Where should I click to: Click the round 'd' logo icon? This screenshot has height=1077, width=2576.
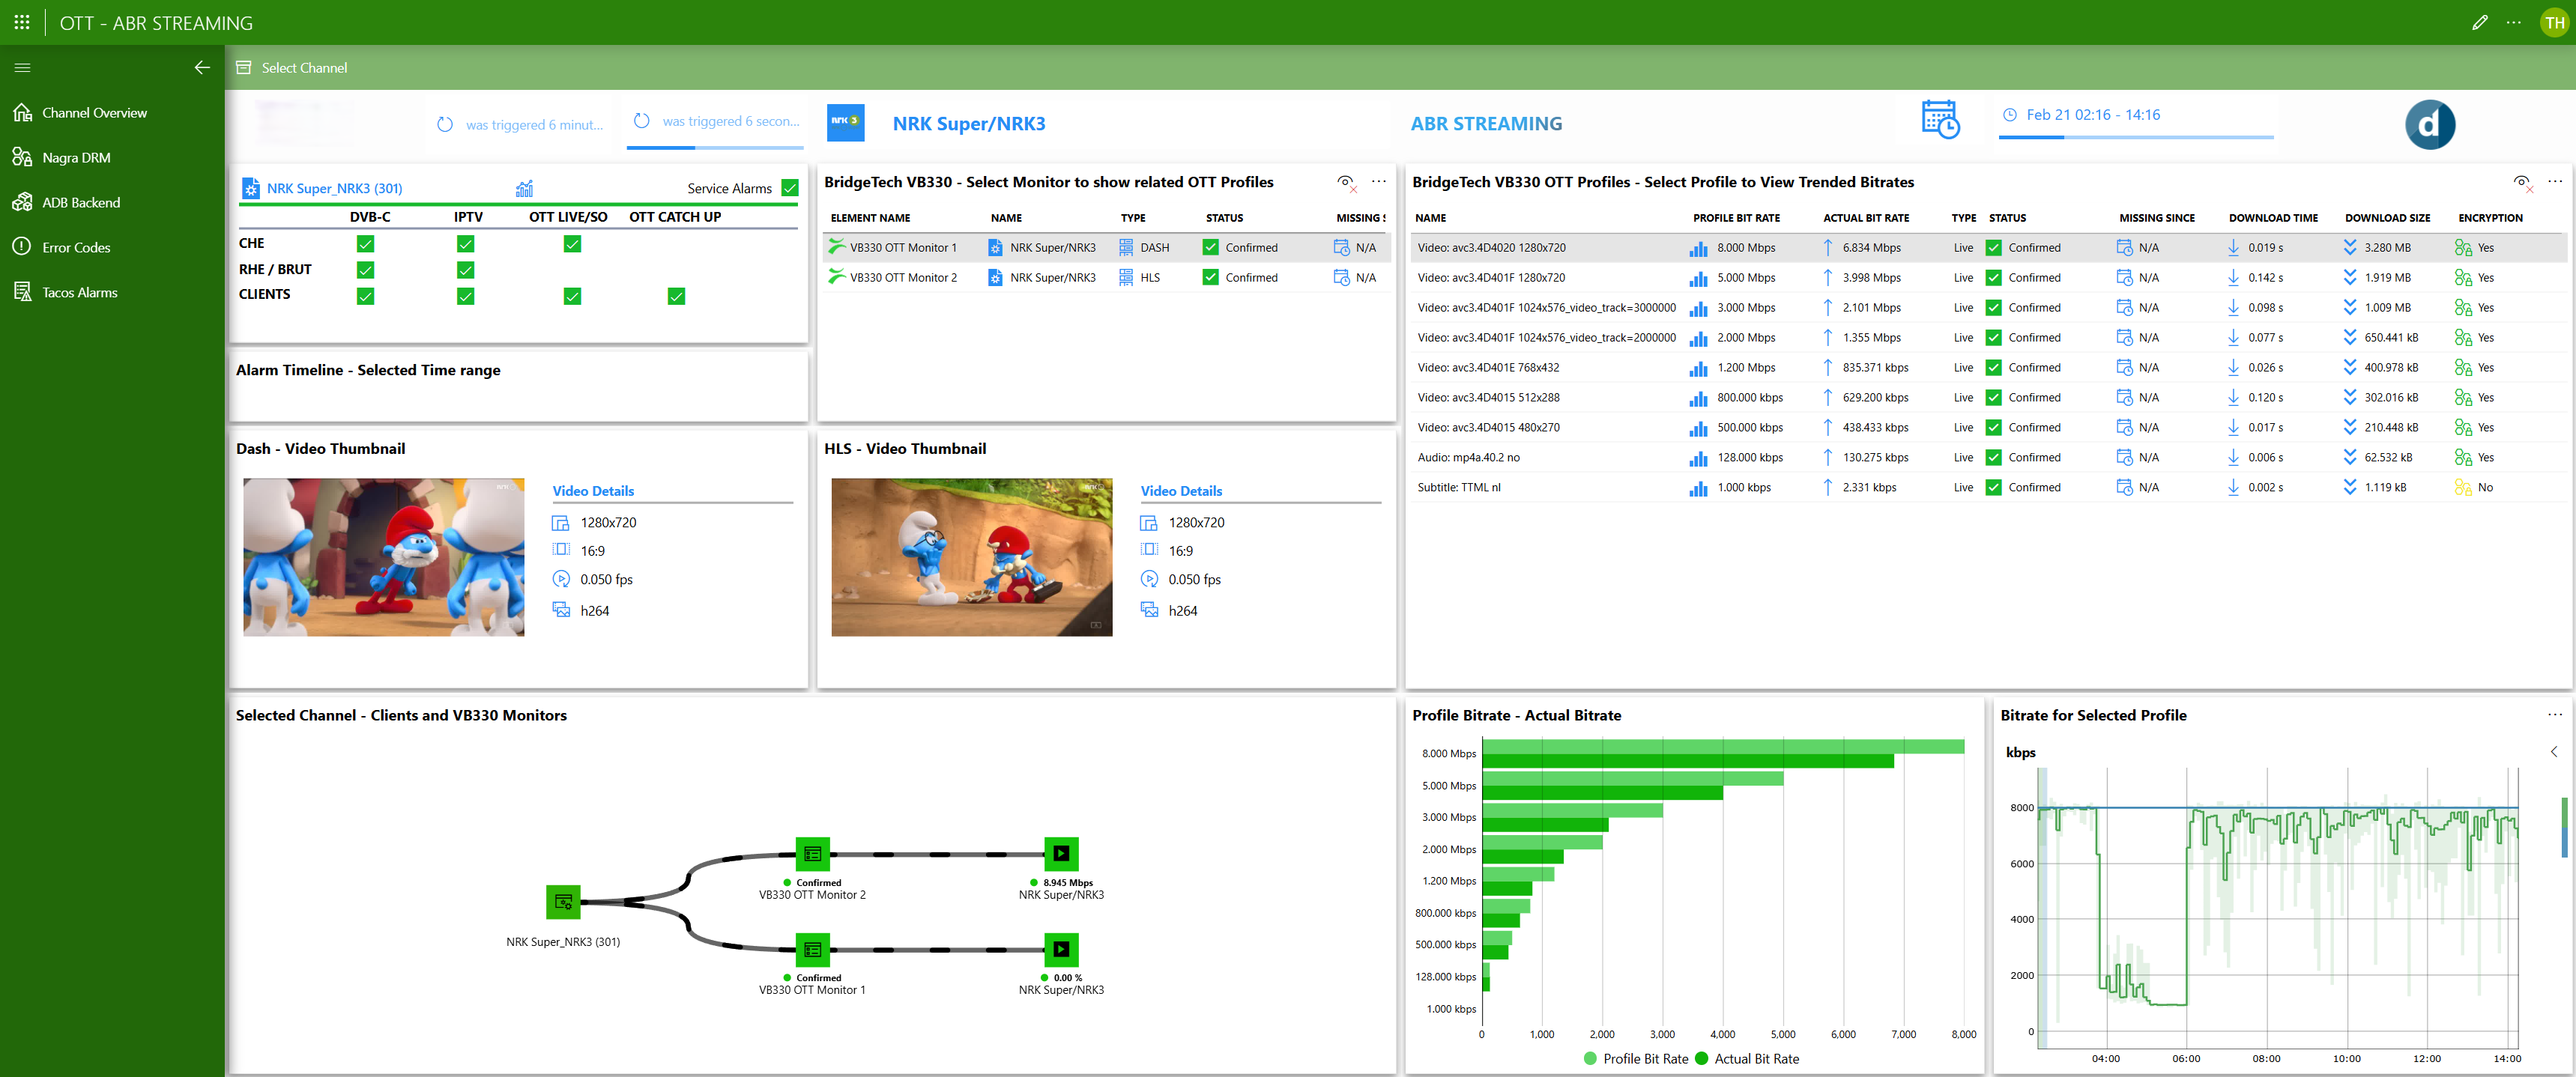click(x=2429, y=124)
